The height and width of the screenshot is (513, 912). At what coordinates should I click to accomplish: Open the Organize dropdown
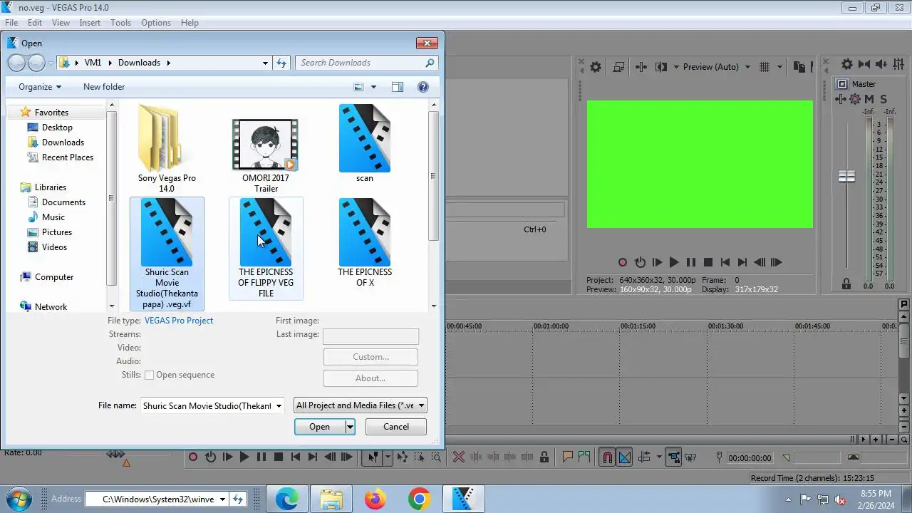point(40,87)
